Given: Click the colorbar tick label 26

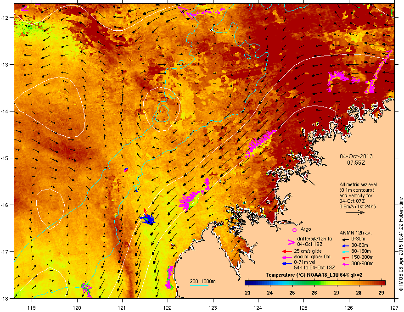Looking at the screenshot, I should (x=314, y=293).
